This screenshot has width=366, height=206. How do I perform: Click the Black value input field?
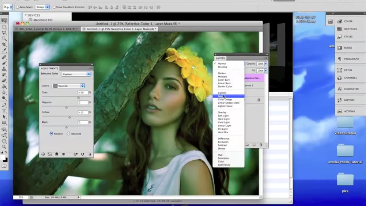[83, 122]
